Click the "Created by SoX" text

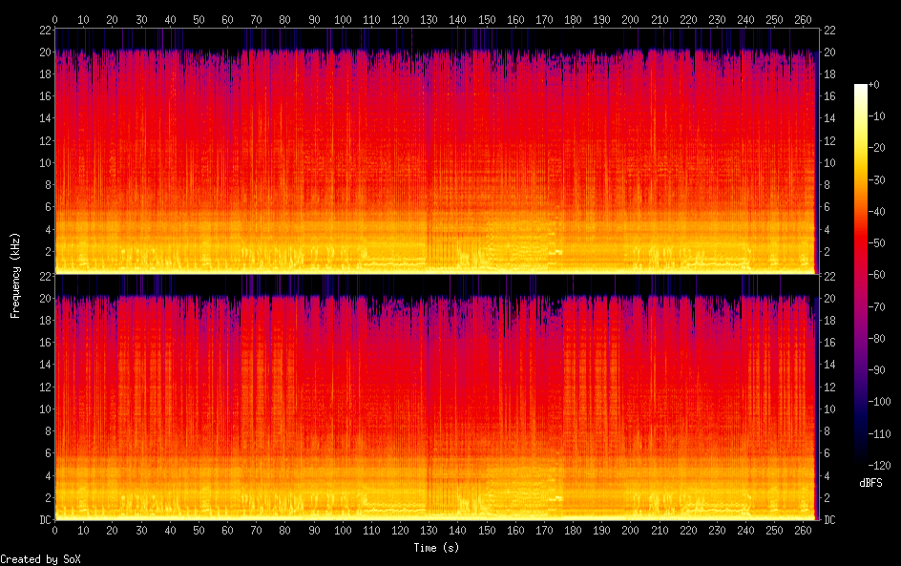40,559
